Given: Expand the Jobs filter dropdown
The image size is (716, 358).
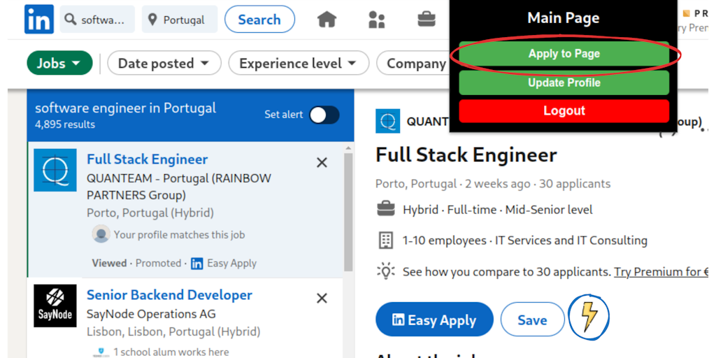Looking at the screenshot, I should pyautogui.click(x=59, y=64).
